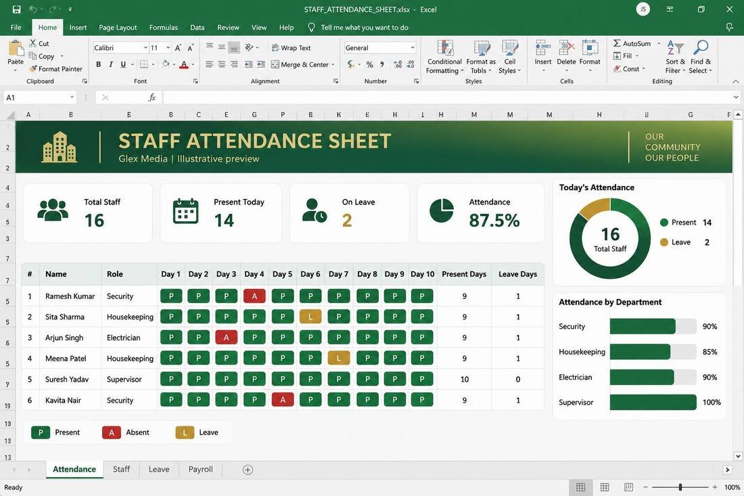Open the File menu tab
744x496 pixels.
[x=16, y=28]
